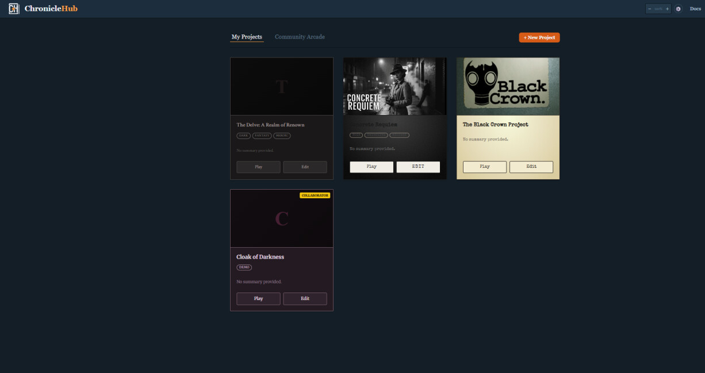This screenshot has height=373, width=705.
Task: Play The Black Crown Project
Action: (485, 167)
